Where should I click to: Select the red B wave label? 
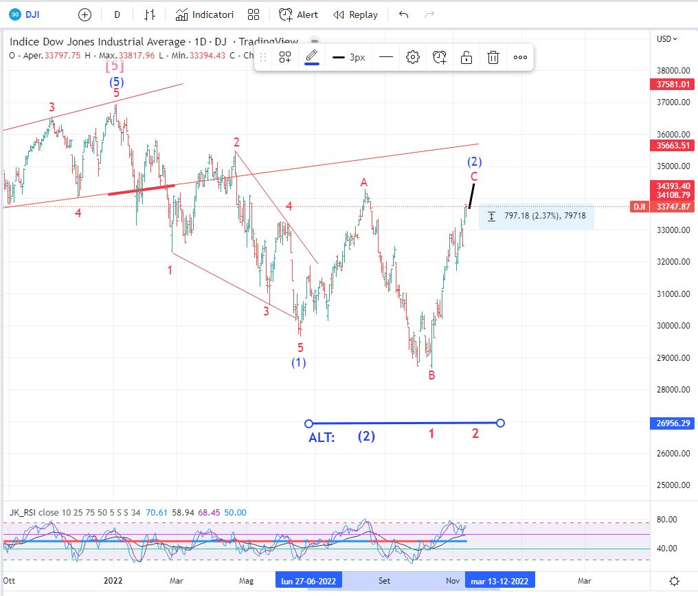[x=431, y=375]
